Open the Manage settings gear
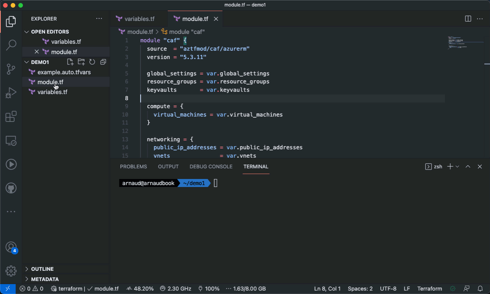Viewport: 490px width, 294px height. [x=11, y=271]
